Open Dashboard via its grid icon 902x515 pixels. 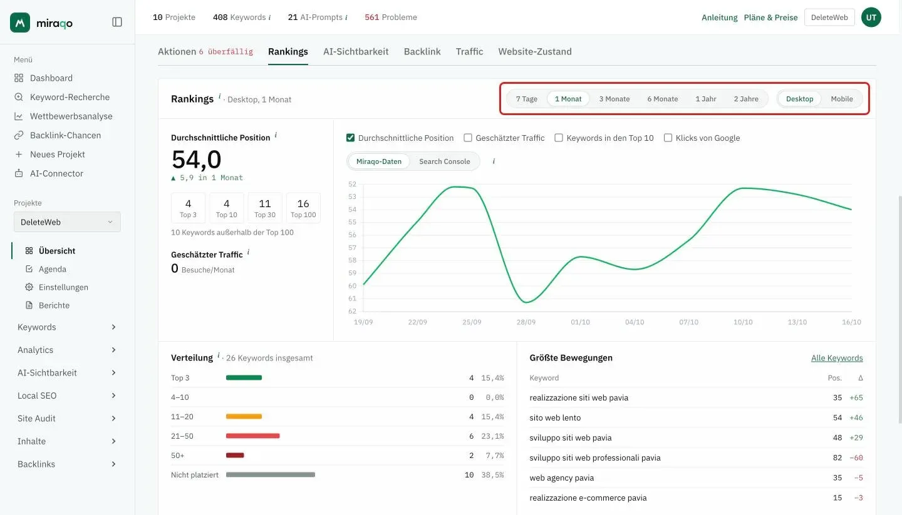click(19, 78)
